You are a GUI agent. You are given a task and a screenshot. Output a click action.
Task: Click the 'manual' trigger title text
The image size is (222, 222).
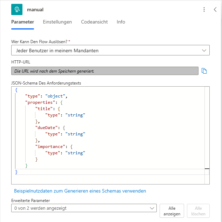tap(35, 9)
